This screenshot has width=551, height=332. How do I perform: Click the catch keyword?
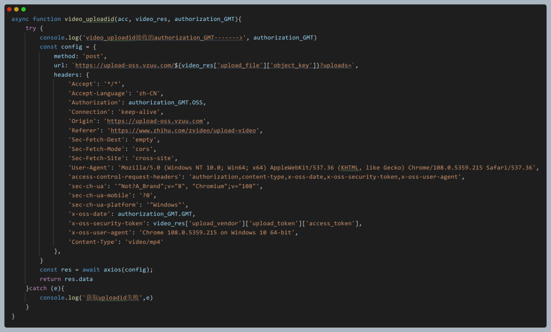[x=38, y=288]
